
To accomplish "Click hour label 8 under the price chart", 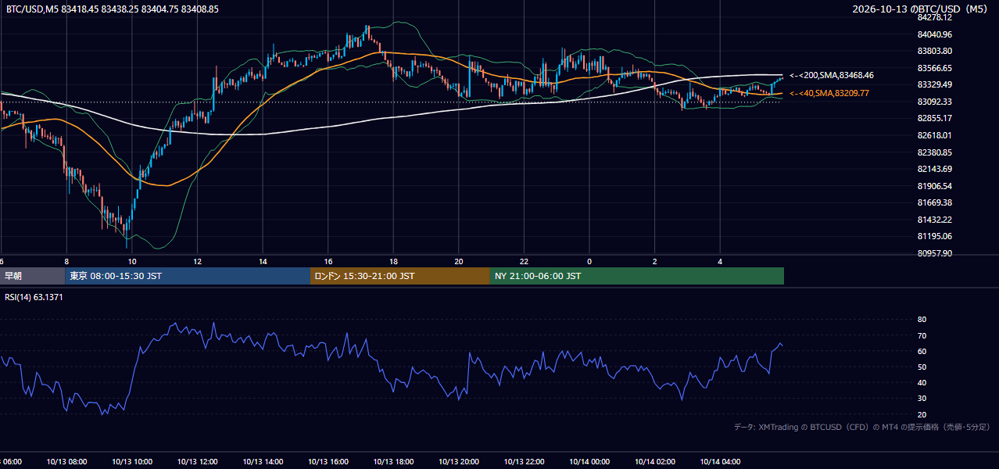I will coord(66,261).
